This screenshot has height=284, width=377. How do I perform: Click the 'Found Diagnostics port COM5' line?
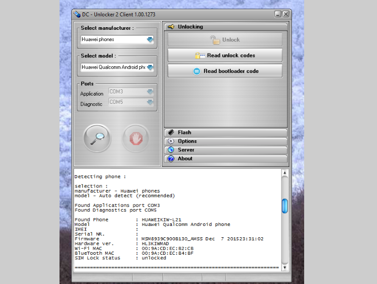115,210
